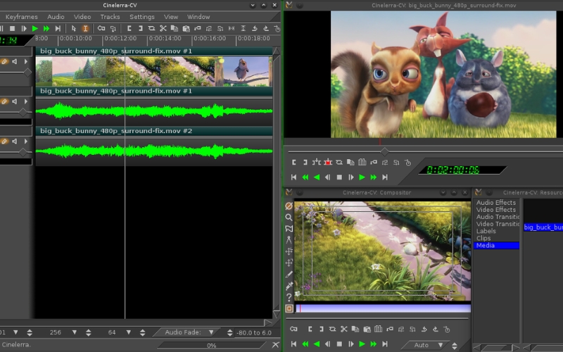563x352 pixels.
Task: Click the paste icon in the main toolbar
Action: click(x=186, y=28)
